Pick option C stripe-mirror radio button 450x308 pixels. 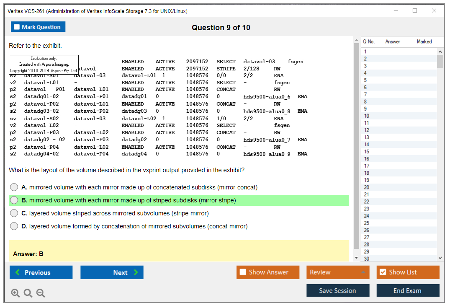click(14, 213)
